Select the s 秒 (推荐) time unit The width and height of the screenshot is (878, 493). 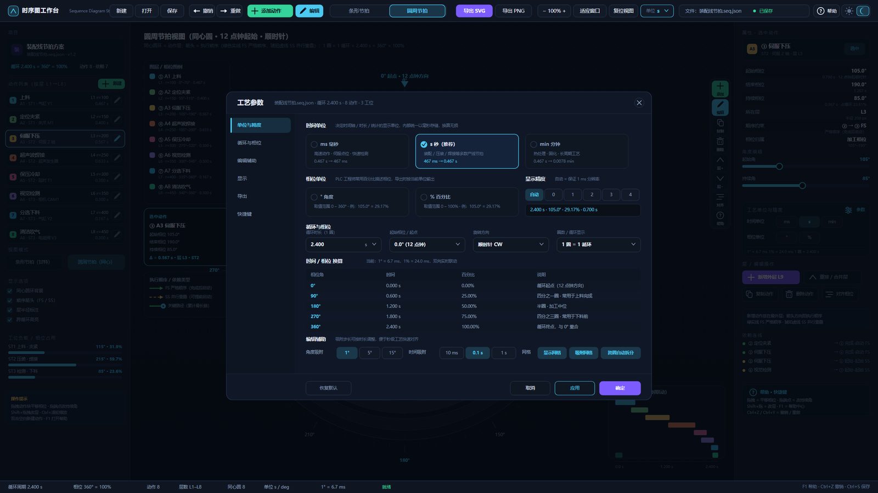(x=467, y=152)
